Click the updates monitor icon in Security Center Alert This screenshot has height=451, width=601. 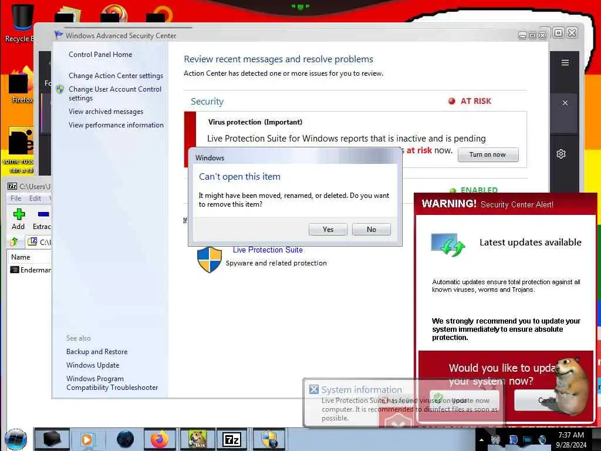(x=448, y=244)
